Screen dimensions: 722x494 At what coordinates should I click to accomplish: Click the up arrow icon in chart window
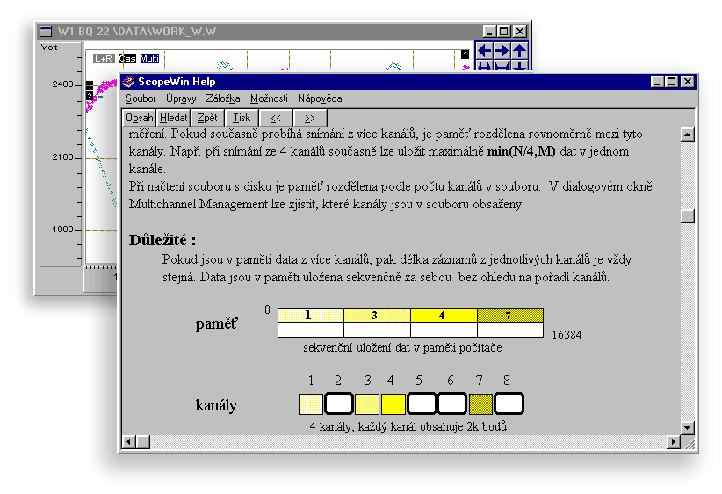pyautogui.click(x=520, y=51)
